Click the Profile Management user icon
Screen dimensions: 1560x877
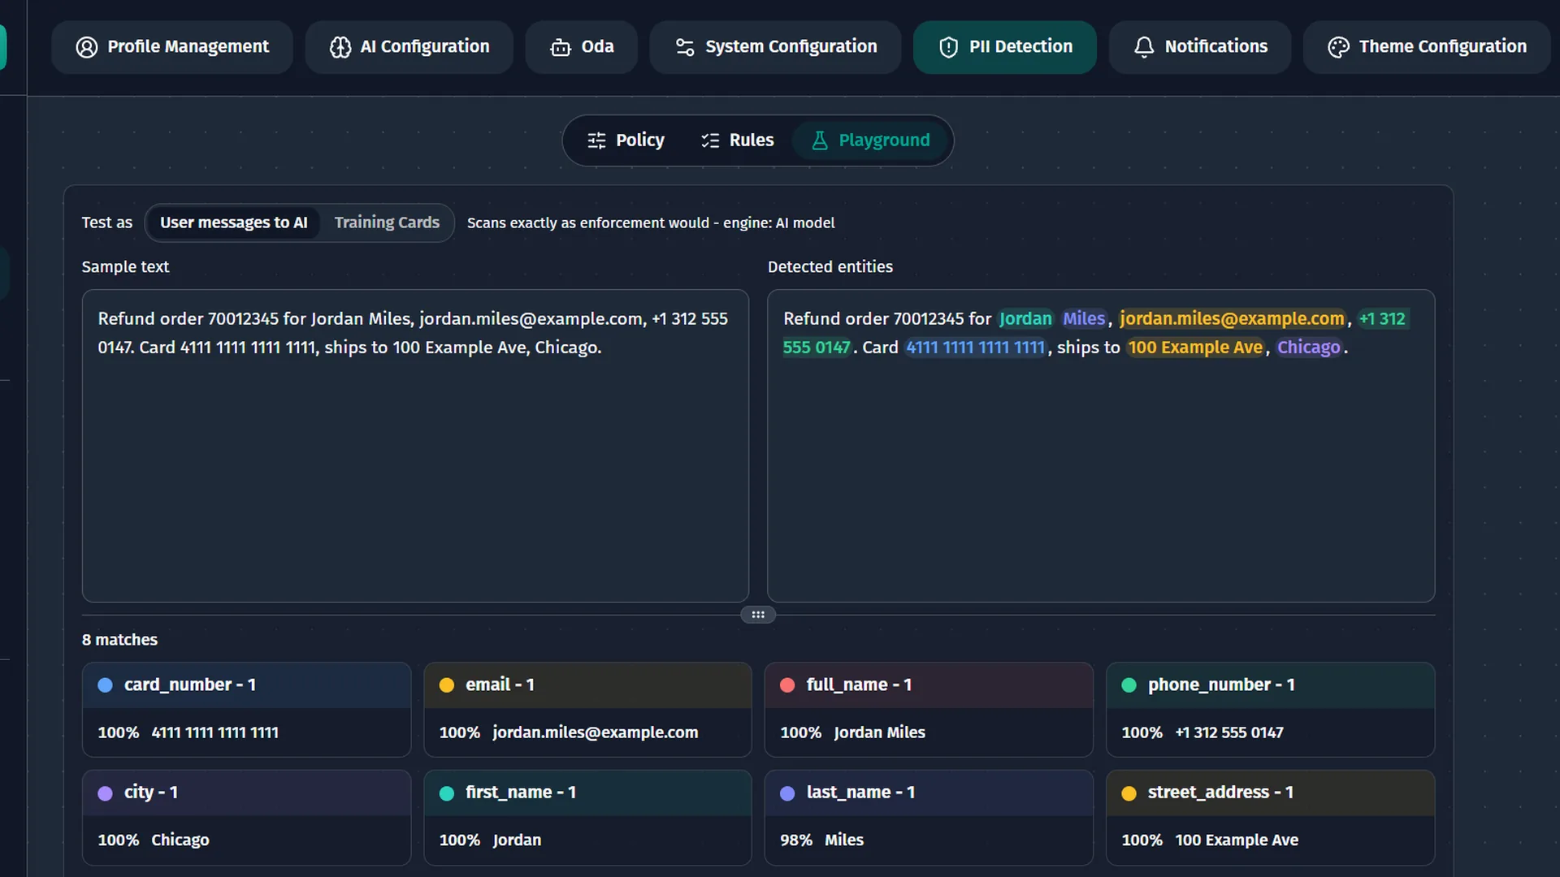tap(86, 47)
